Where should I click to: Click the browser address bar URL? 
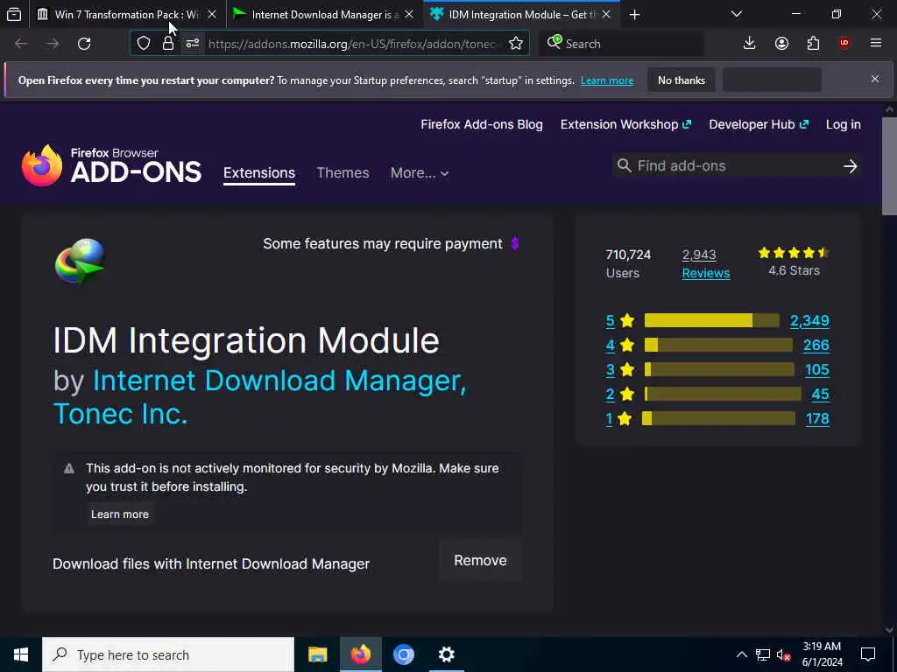pyautogui.click(x=354, y=44)
